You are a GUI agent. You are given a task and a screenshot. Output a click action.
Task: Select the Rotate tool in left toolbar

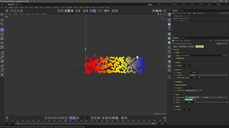coord(2,34)
